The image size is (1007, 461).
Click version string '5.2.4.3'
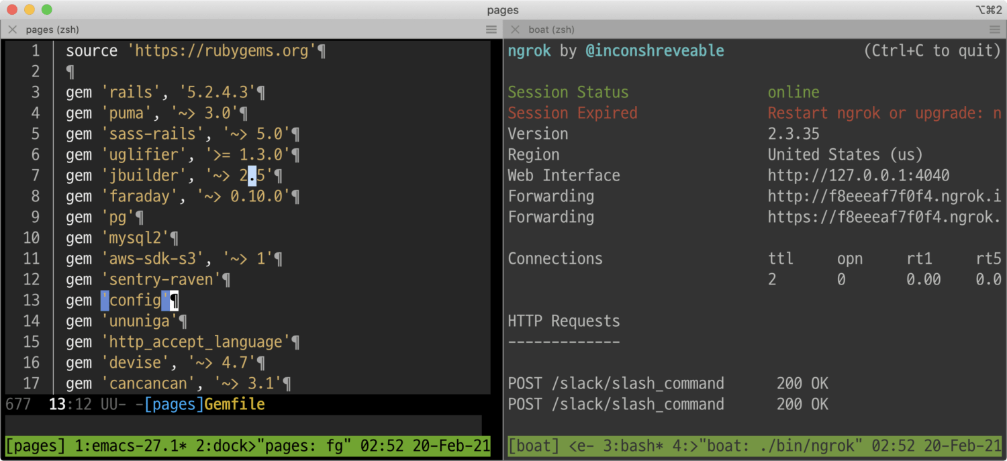(x=218, y=93)
